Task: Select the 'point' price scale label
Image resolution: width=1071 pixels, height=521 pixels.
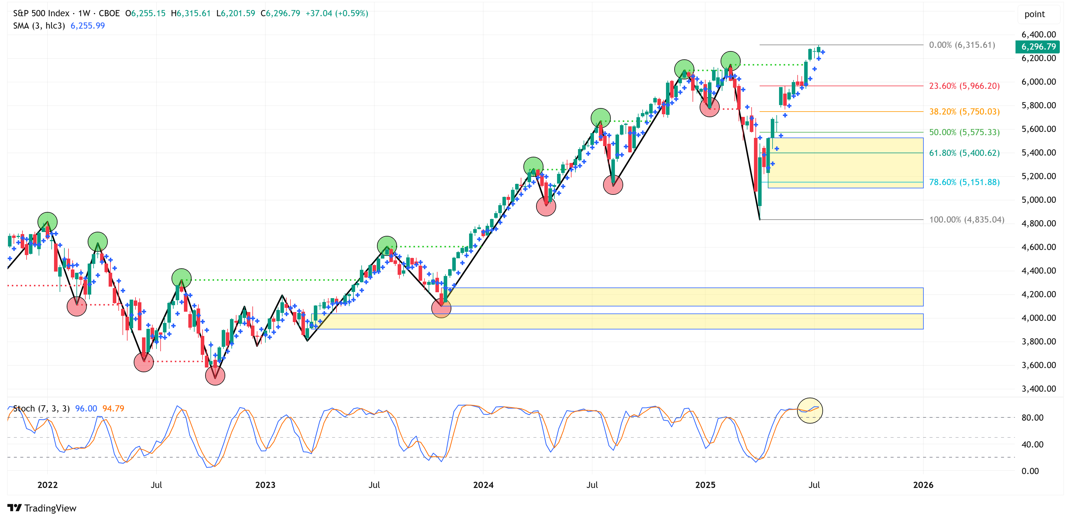Action: click(x=1034, y=14)
